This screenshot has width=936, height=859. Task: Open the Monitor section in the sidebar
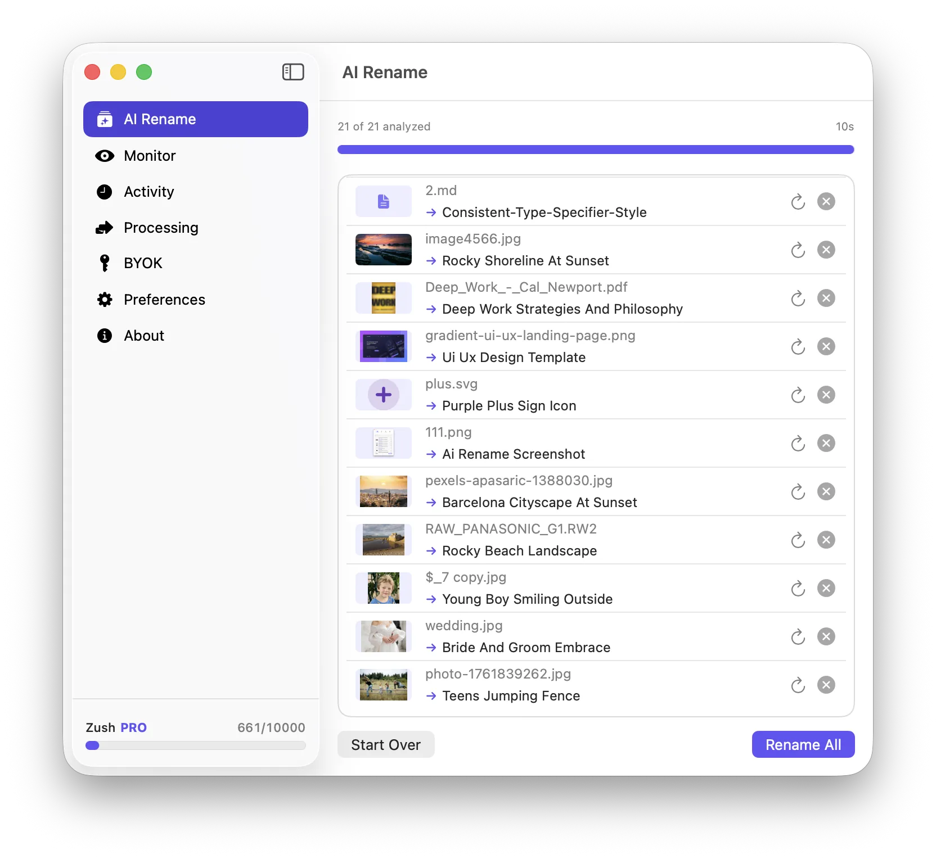(149, 156)
